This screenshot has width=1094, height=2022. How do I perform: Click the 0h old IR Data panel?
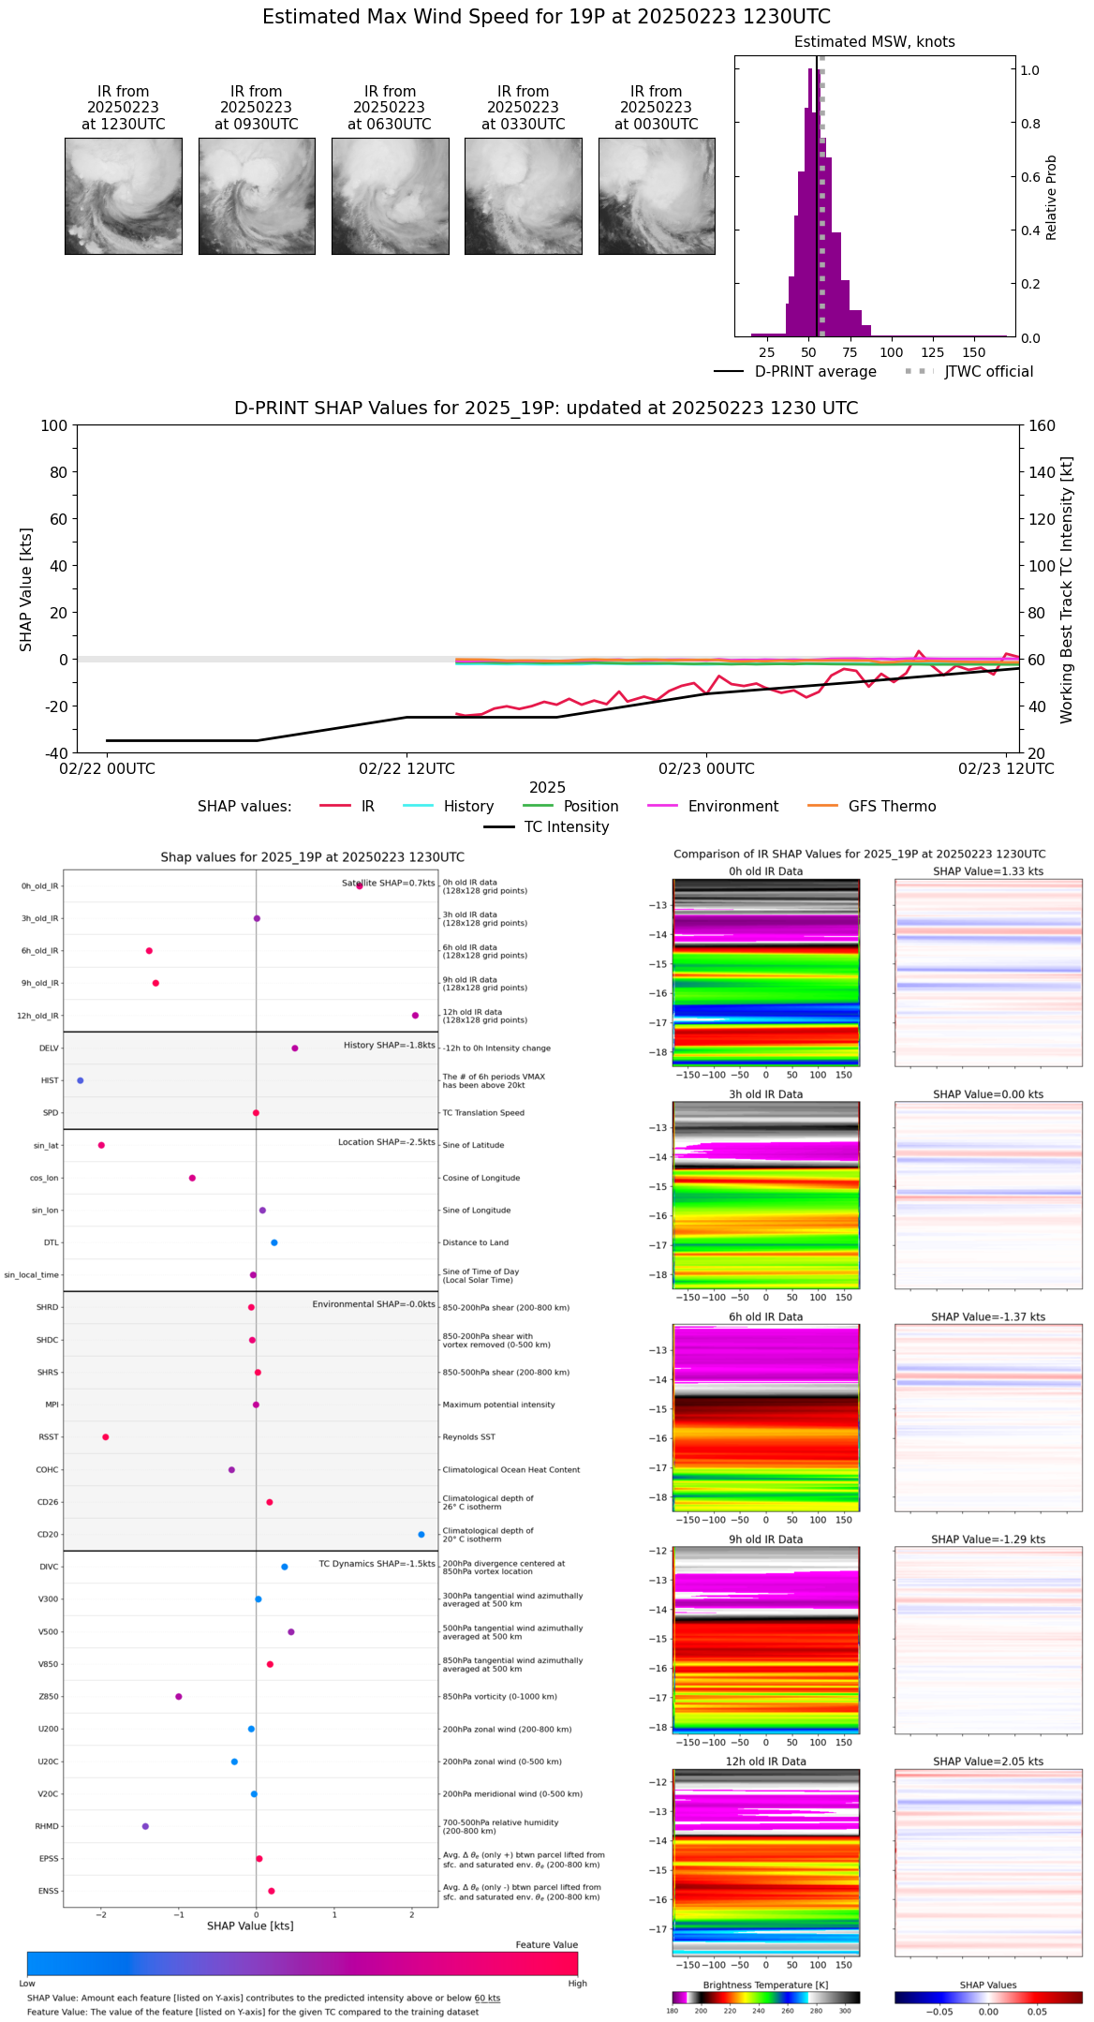click(765, 972)
